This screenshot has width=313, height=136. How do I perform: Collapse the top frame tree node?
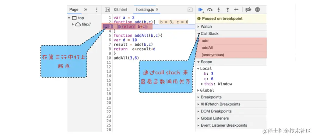pos(69,18)
